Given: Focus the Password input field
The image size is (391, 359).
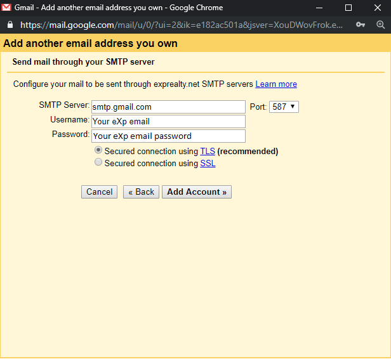Looking at the screenshot, I should click(x=169, y=136).
